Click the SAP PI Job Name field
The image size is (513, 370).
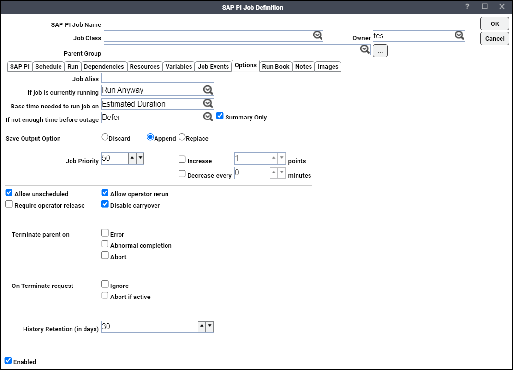pyautogui.click(x=285, y=24)
